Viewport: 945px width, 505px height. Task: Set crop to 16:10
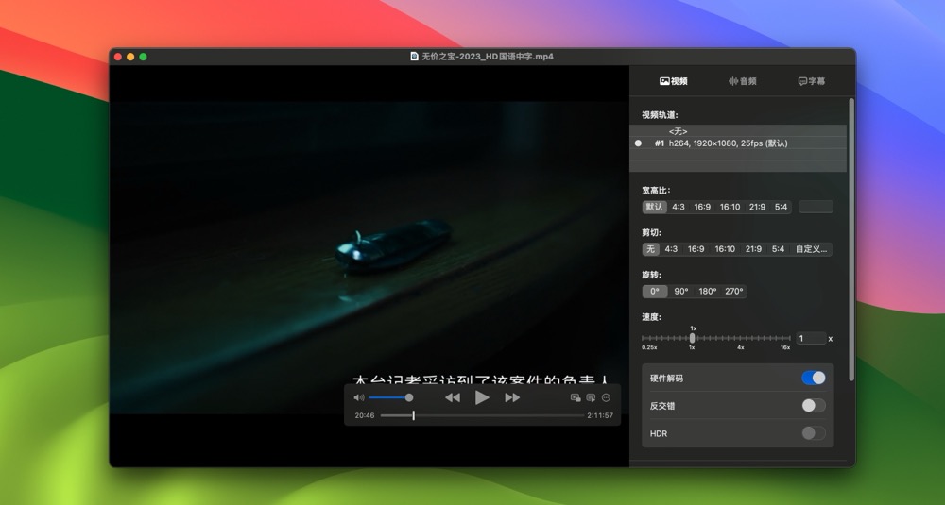725,248
